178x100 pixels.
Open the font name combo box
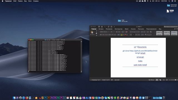pyautogui.click(x=105, y=32)
